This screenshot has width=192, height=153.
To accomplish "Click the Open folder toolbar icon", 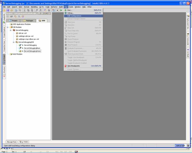I will pyautogui.click(x=4, y=10).
